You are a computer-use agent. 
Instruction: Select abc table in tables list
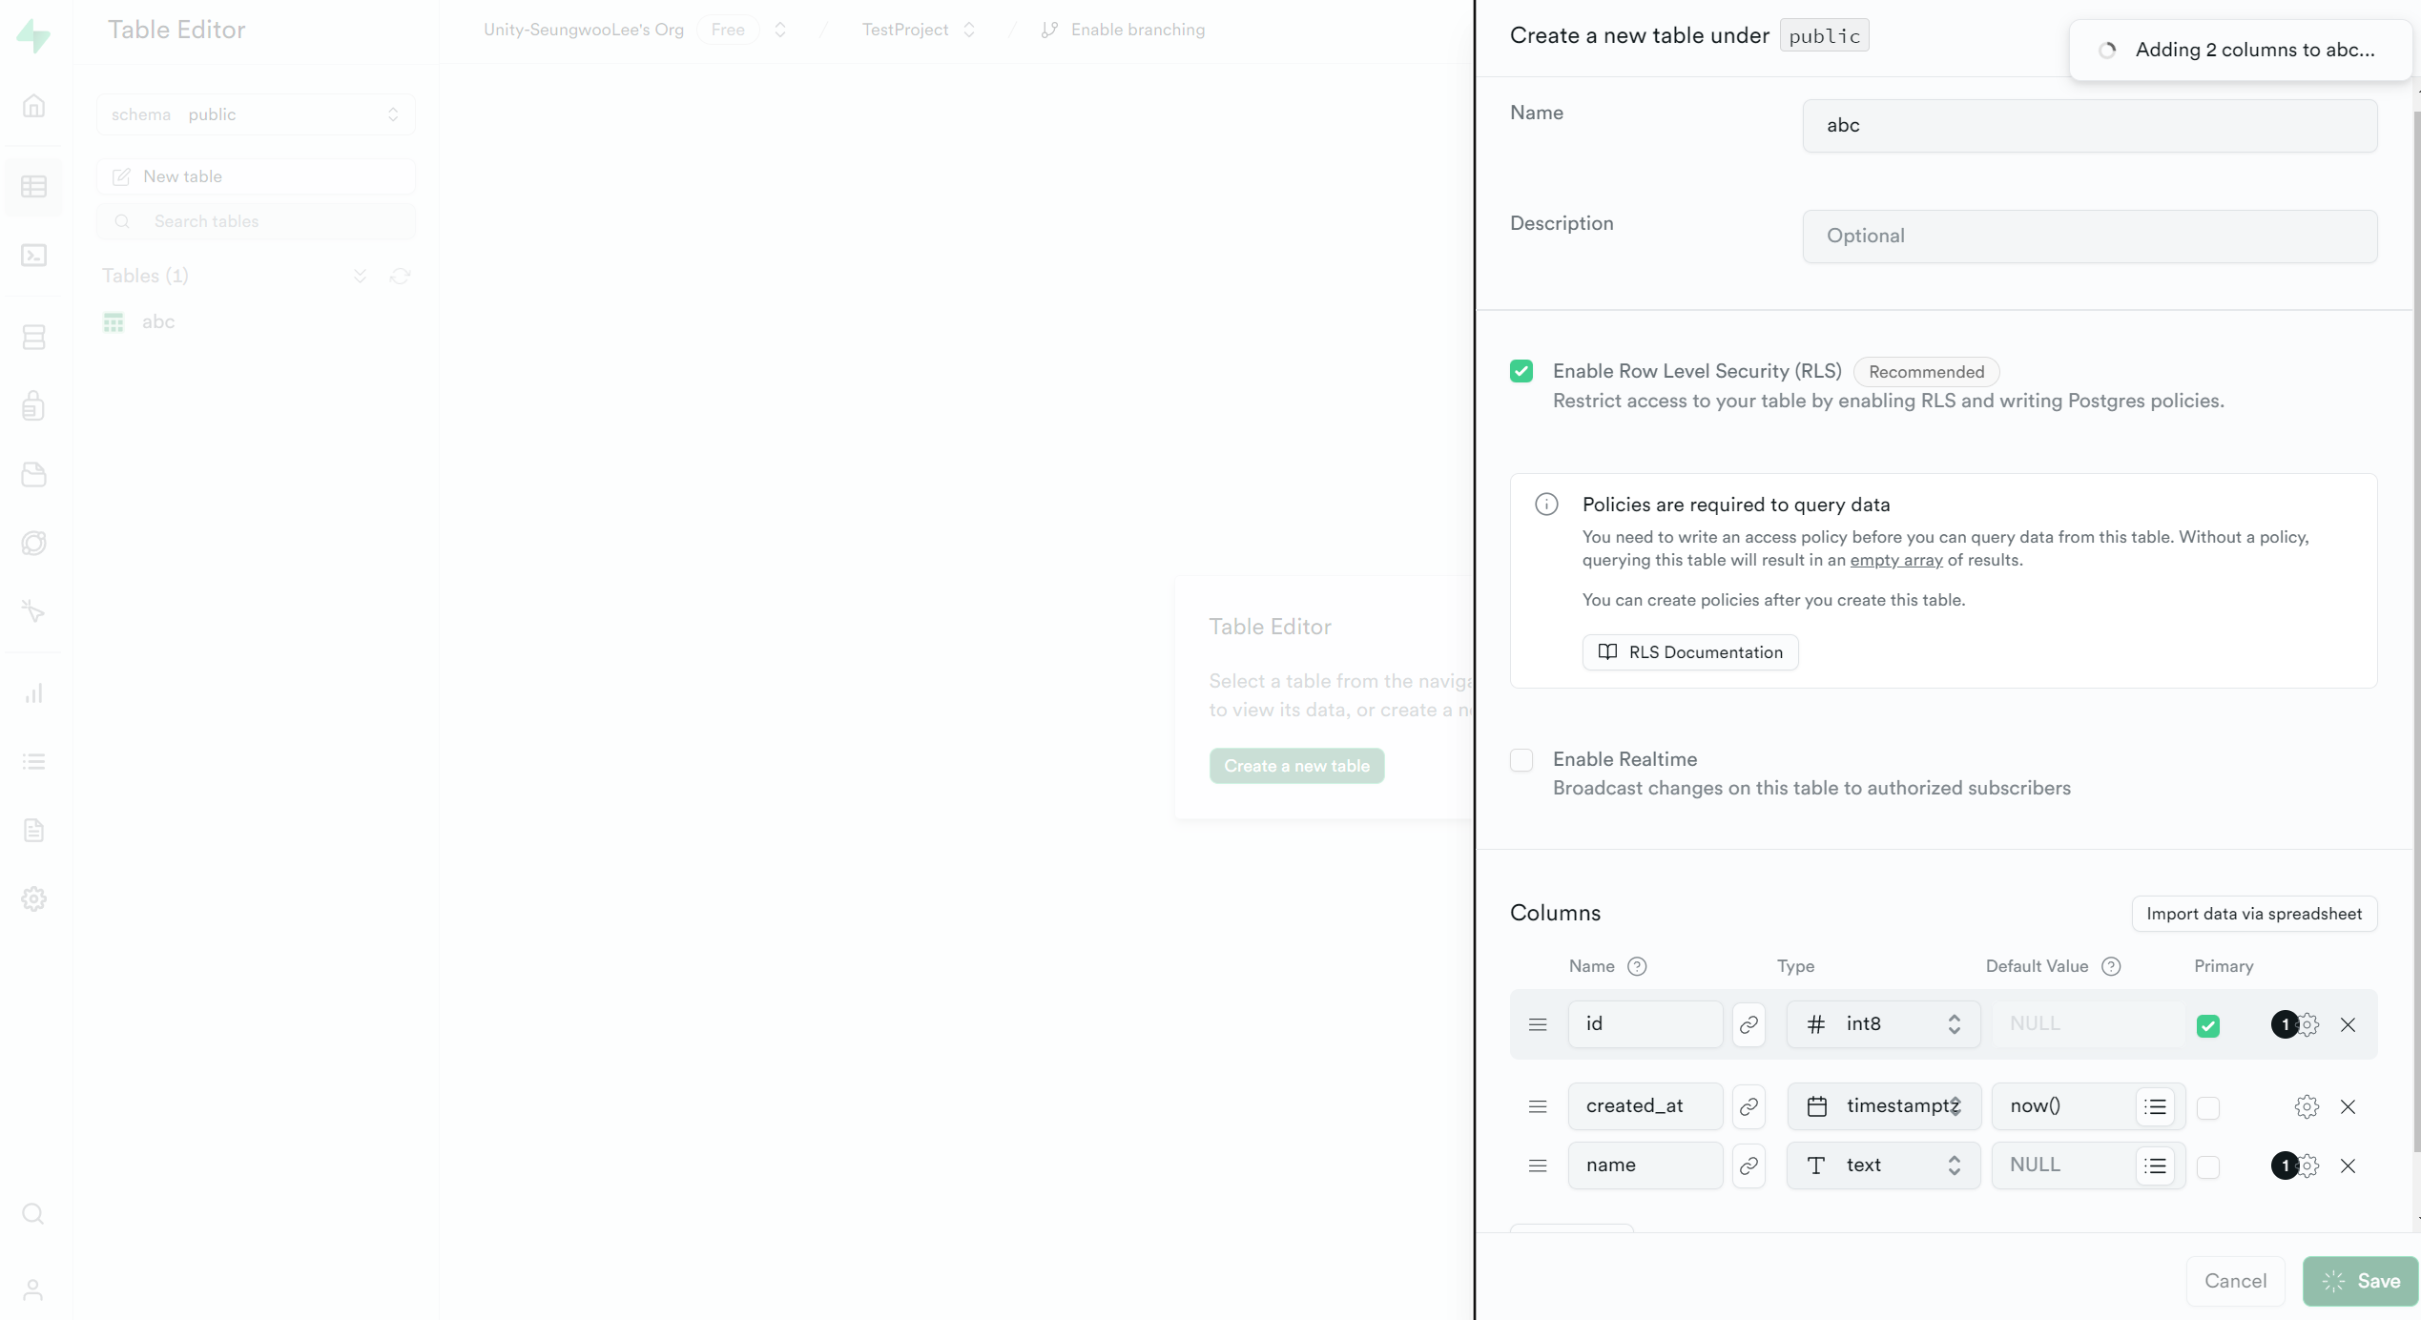[x=158, y=322]
